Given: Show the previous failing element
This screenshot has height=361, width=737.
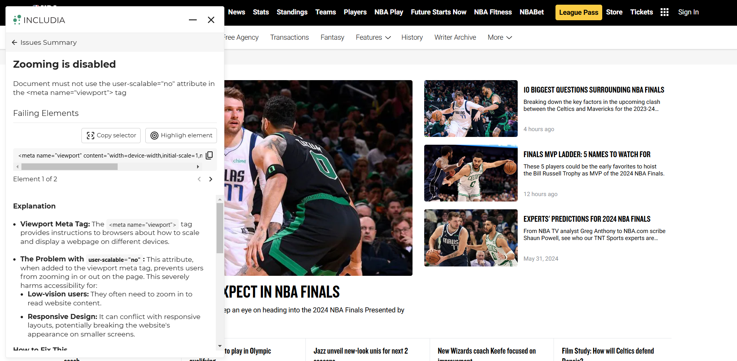Looking at the screenshot, I should [x=199, y=179].
